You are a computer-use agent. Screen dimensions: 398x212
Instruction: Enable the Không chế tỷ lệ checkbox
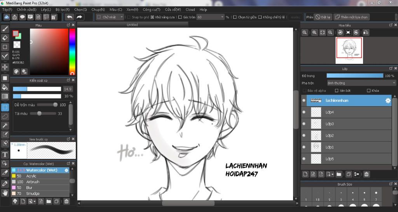point(260,17)
